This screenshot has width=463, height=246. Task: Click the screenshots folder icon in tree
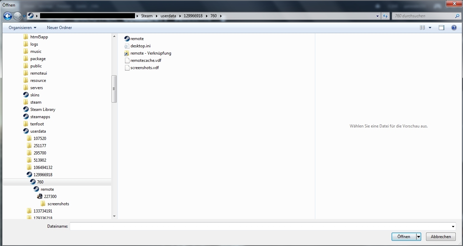pyautogui.click(x=43, y=204)
